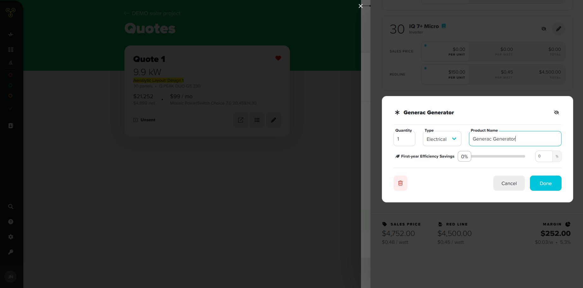Viewport: 583px width, 288px height.
Task: Click the Margin pie chart icon
Action: point(568,224)
